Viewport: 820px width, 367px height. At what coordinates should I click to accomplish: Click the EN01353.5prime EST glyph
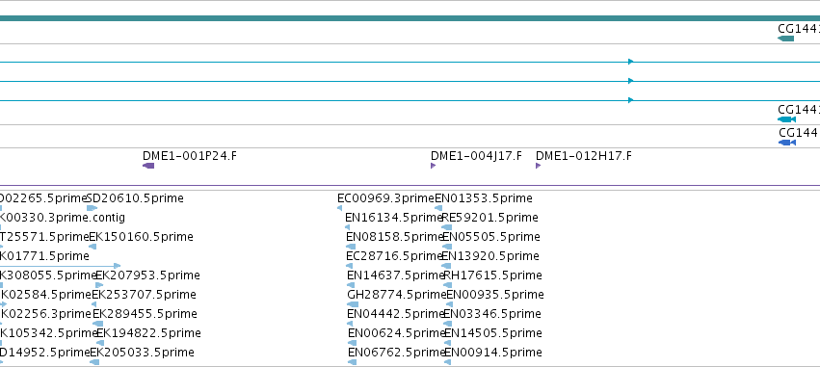[438, 208]
